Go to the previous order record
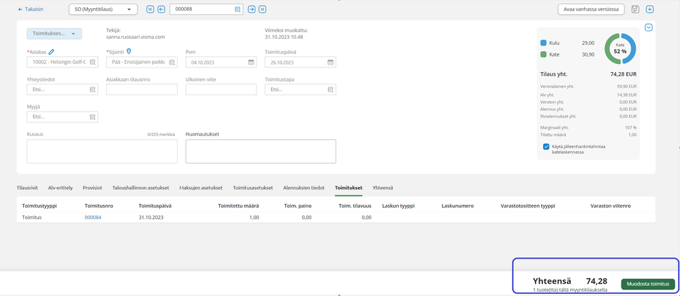680x296 pixels. pyautogui.click(x=161, y=10)
